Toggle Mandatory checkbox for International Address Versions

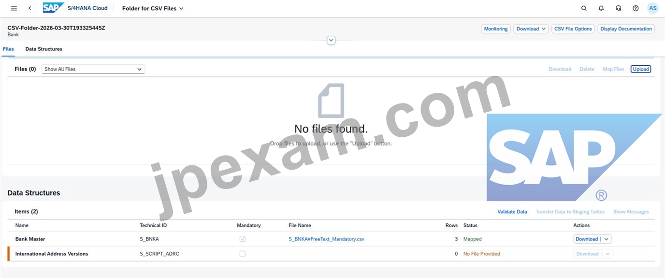pos(243,253)
